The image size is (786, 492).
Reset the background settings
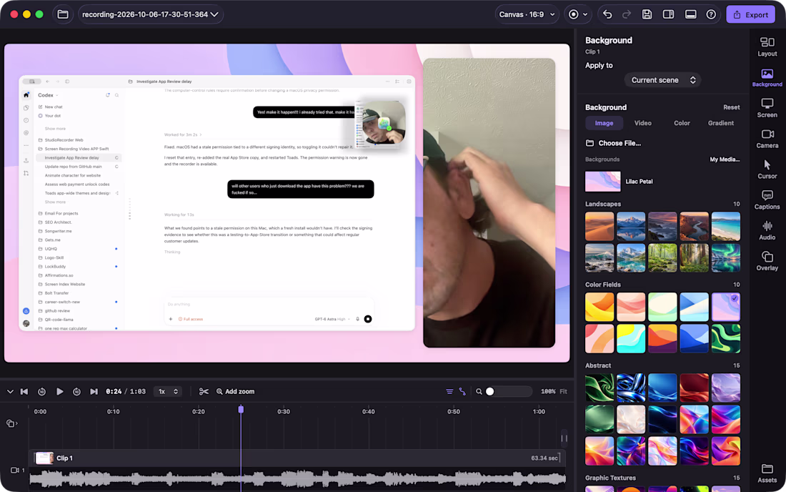pos(732,107)
